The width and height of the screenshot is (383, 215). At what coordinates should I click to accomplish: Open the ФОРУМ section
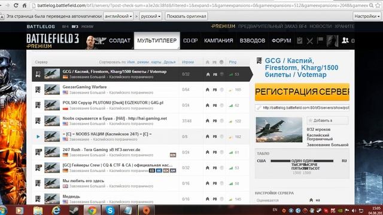pyautogui.click(x=281, y=41)
